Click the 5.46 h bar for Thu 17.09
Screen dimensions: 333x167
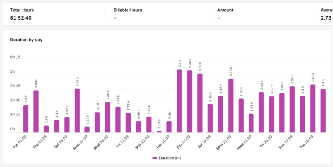click(x=190, y=101)
